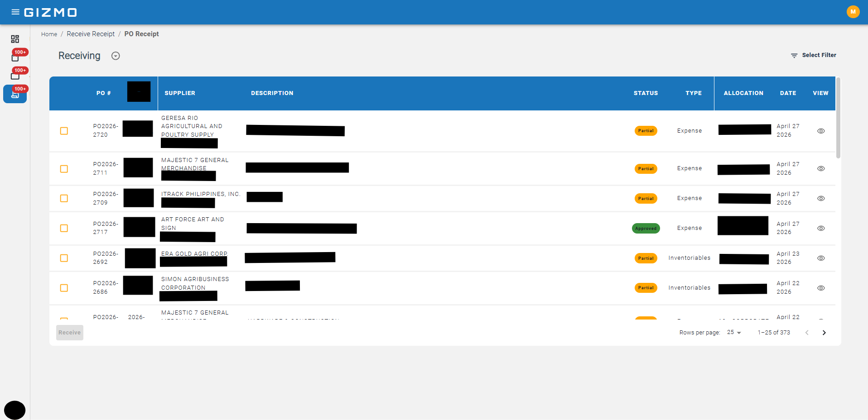
Task: Select supplier SIMON AGRIBUSINESS CORPORATION
Action: point(195,283)
